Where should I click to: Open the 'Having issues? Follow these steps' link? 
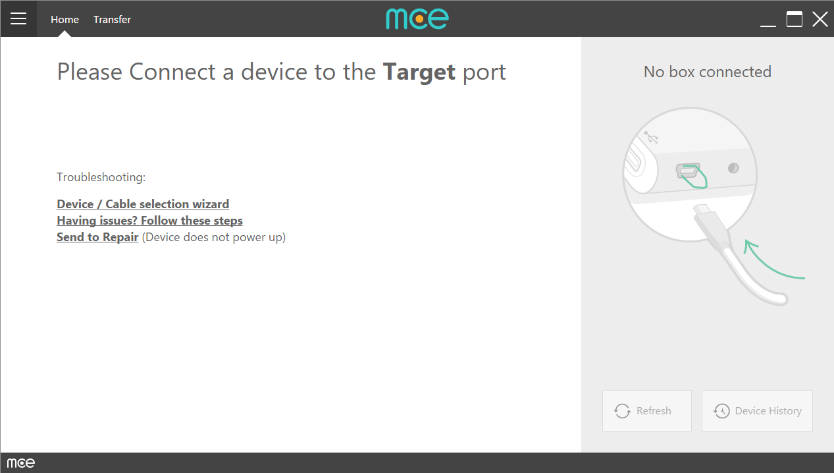point(149,220)
